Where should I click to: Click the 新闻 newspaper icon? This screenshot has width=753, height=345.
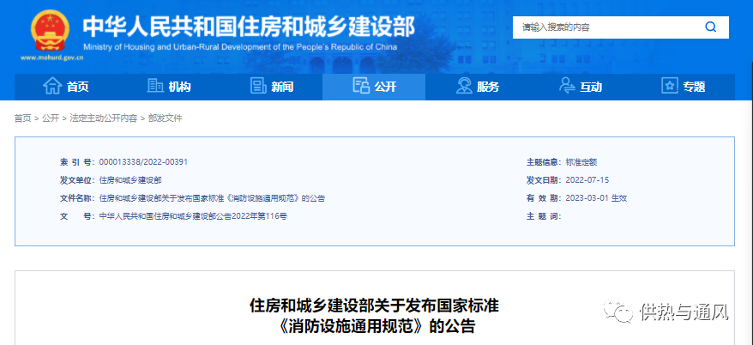click(x=258, y=86)
